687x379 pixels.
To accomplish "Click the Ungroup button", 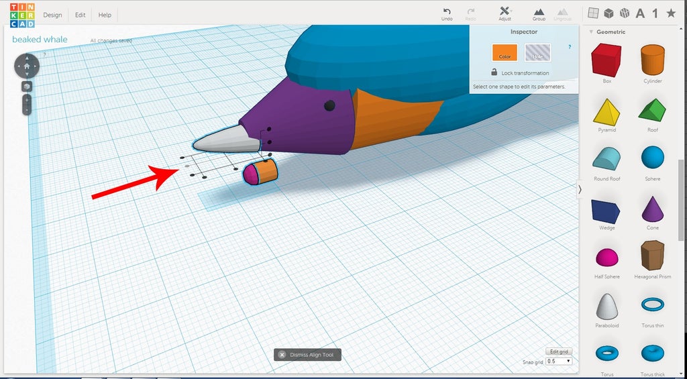I will 562,14.
